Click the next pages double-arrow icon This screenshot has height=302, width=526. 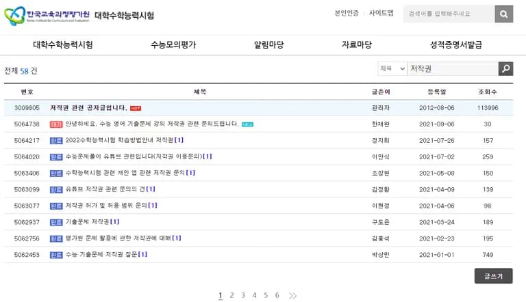click(293, 296)
